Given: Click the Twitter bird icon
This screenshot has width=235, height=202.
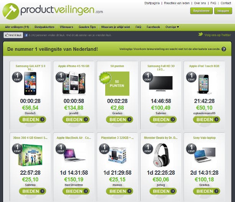Looking at the screenshot, I should (x=200, y=34).
